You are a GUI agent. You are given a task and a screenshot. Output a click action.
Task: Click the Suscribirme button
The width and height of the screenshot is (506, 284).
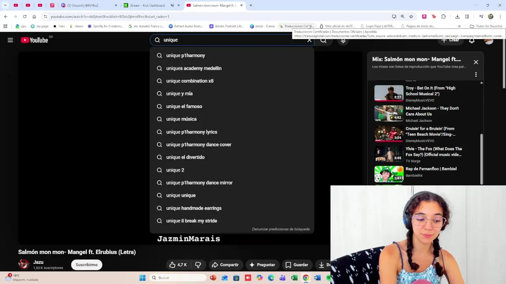pyautogui.click(x=87, y=265)
